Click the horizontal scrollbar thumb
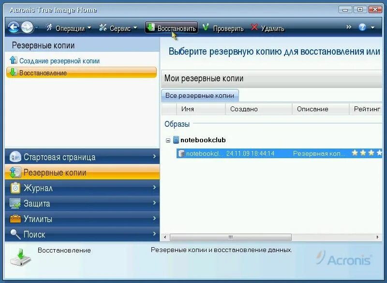This screenshot has width=387, height=283. pyautogui.click(x=231, y=237)
